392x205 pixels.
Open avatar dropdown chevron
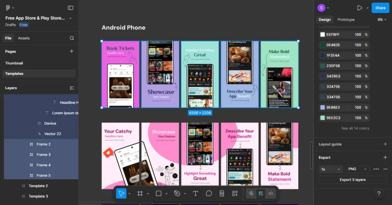(x=328, y=8)
